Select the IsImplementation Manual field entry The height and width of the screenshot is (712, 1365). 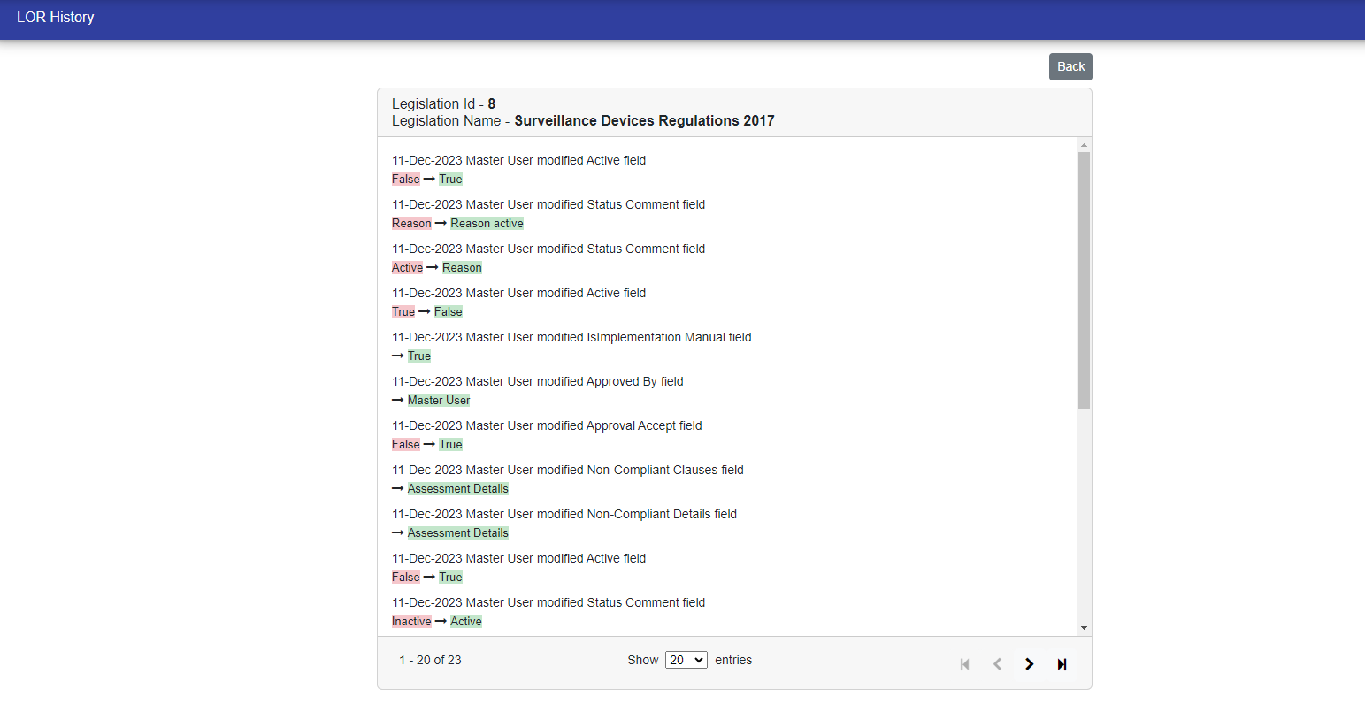(571, 338)
